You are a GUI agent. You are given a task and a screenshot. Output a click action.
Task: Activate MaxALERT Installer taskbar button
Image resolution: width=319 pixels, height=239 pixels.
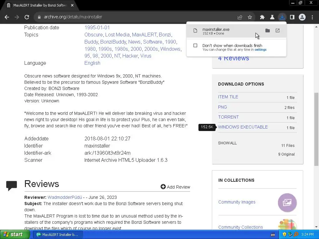[57, 235]
